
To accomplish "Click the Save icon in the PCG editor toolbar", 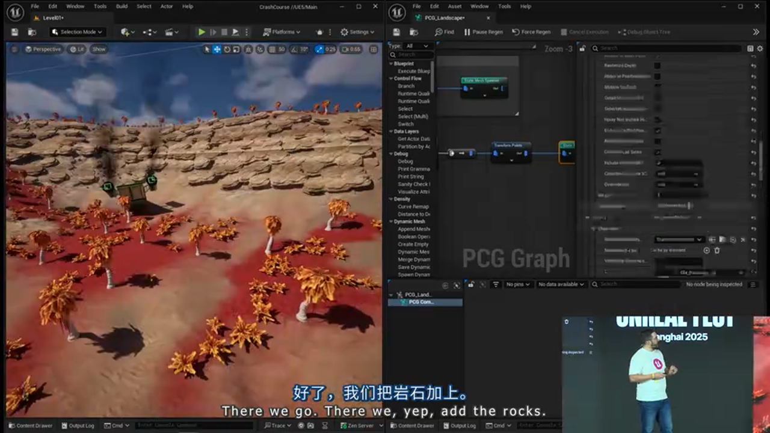I will tap(396, 32).
